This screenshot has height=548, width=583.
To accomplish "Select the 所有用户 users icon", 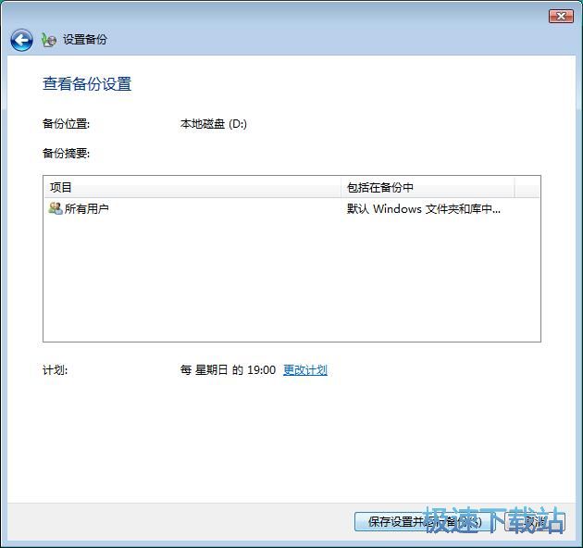I will [x=56, y=208].
